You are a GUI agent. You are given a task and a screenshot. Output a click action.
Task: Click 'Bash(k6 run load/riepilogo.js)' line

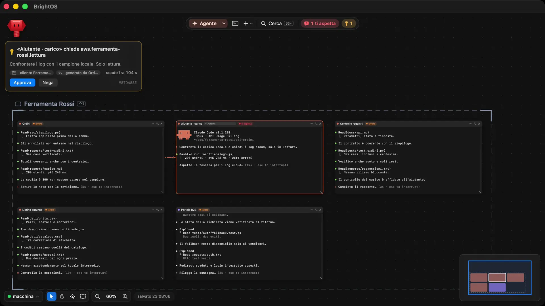coord(206,154)
